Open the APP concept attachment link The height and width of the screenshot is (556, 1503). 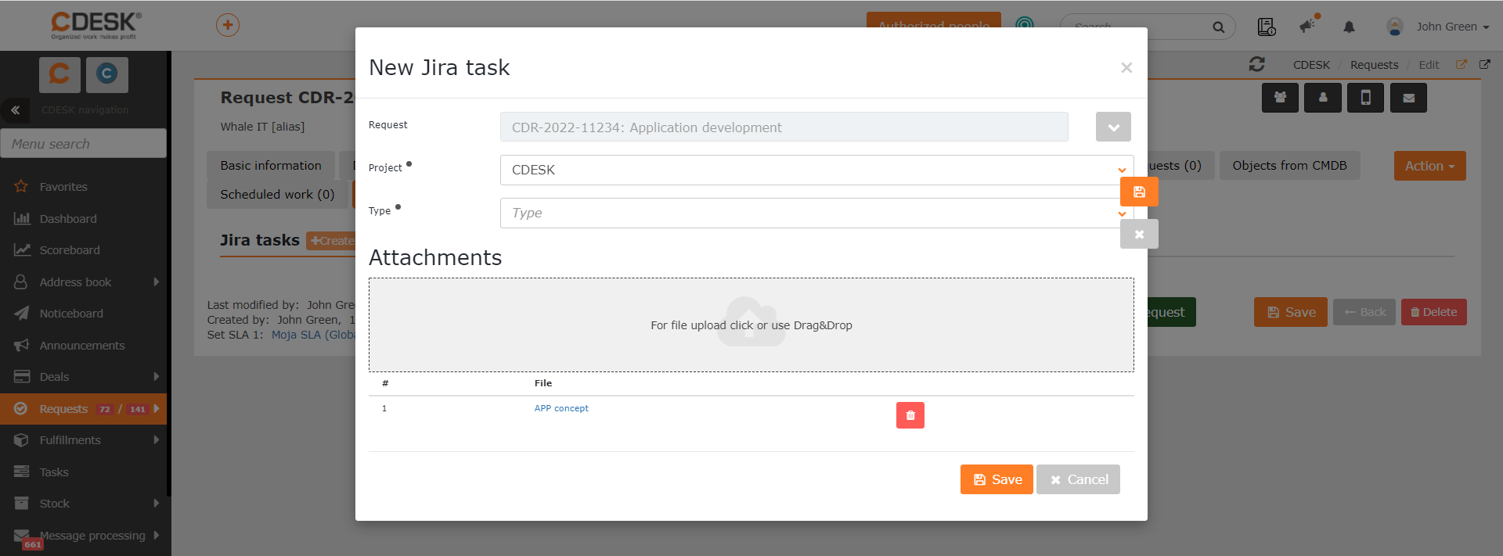561,408
